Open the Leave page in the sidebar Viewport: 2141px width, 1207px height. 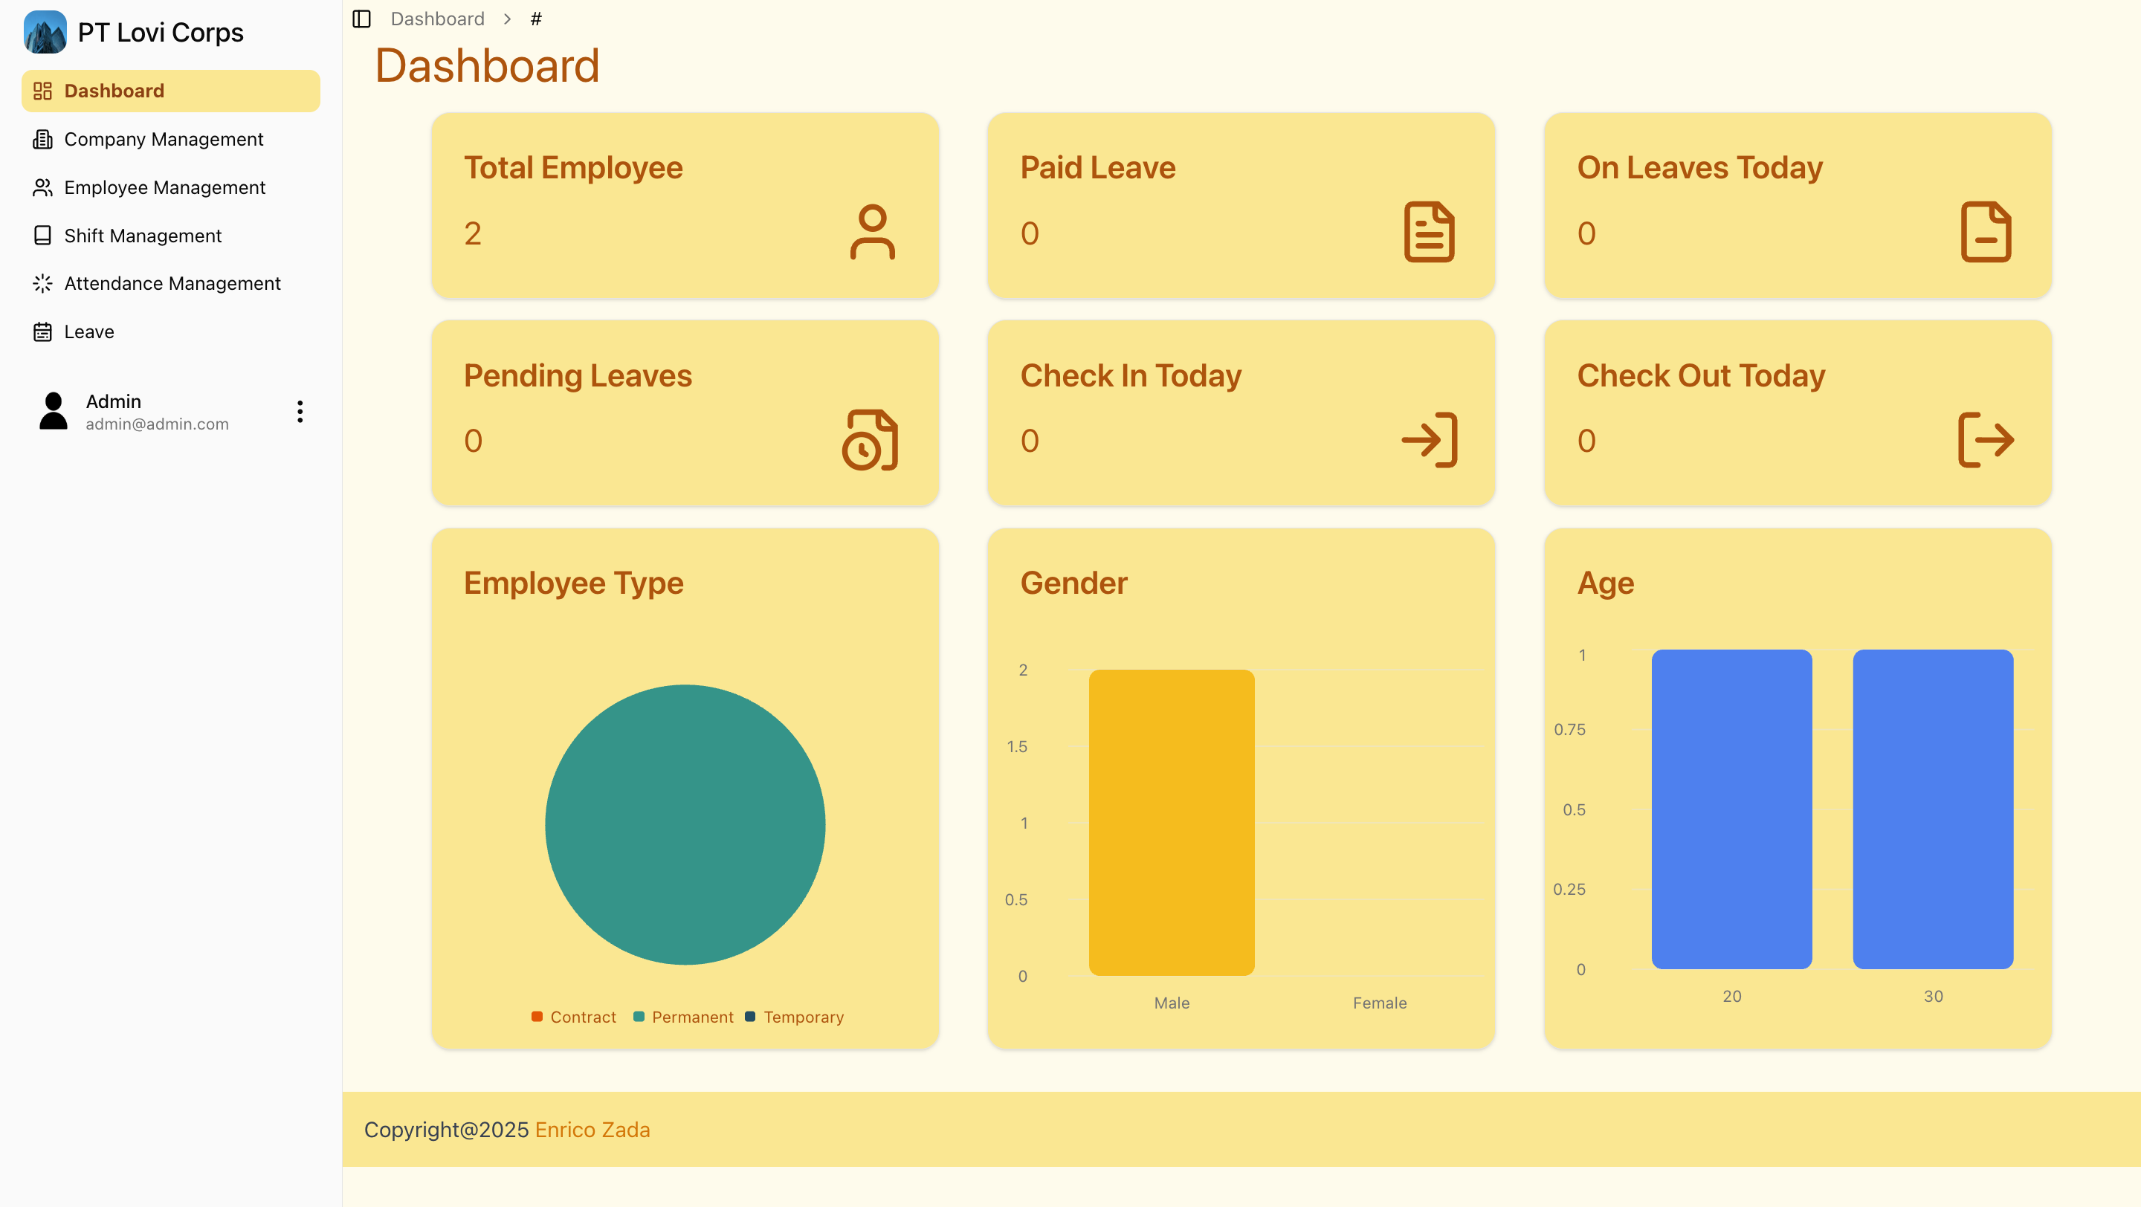coord(89,331)
